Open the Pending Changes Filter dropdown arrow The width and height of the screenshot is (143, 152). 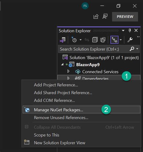tap(81, 40)
